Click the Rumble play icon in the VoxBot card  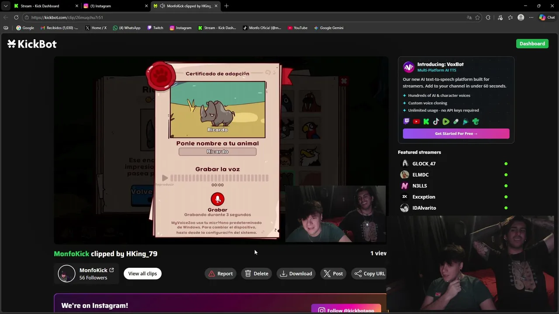[446, 122]
